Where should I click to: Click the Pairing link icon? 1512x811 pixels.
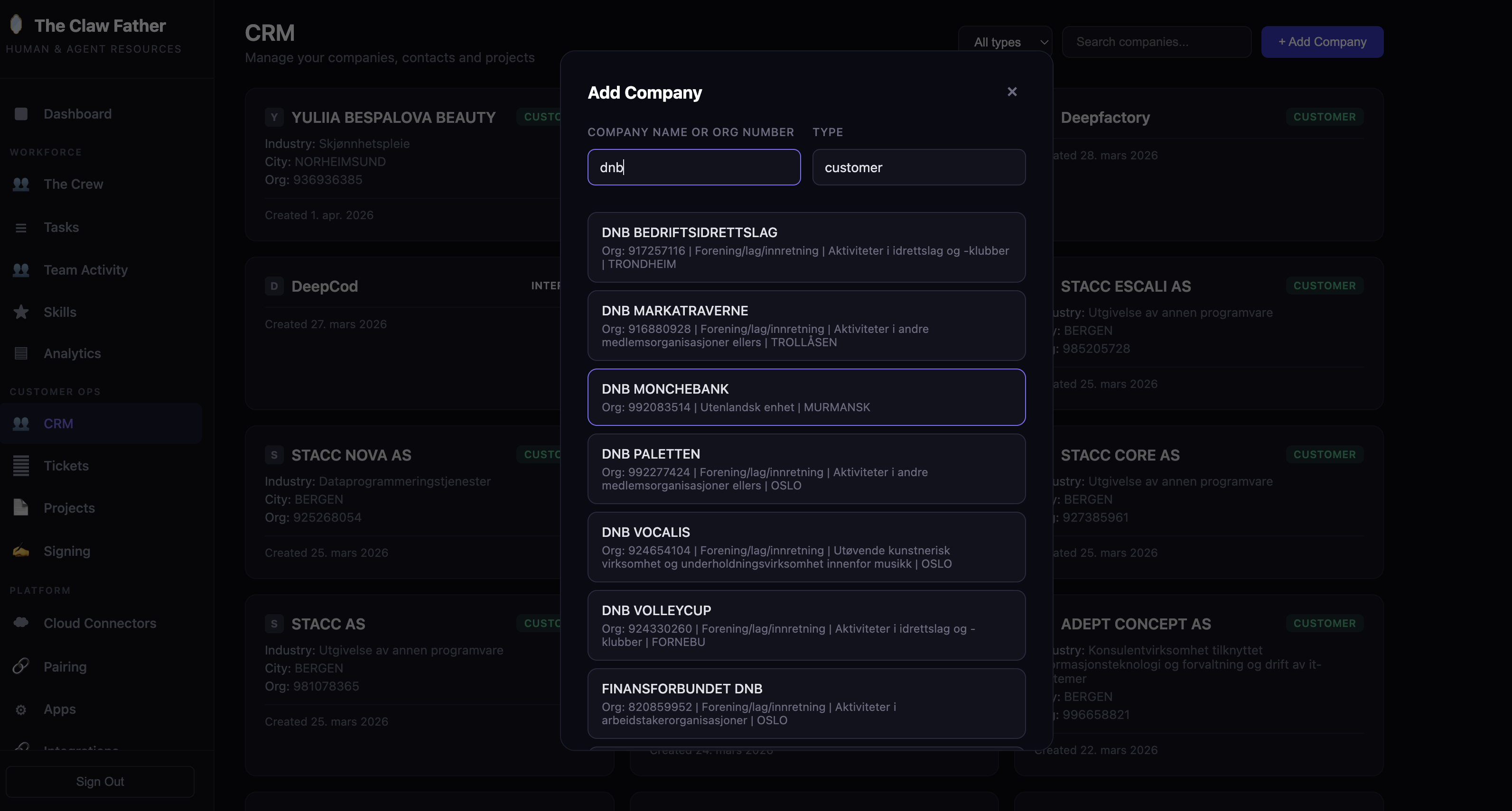tap(21, 666)
